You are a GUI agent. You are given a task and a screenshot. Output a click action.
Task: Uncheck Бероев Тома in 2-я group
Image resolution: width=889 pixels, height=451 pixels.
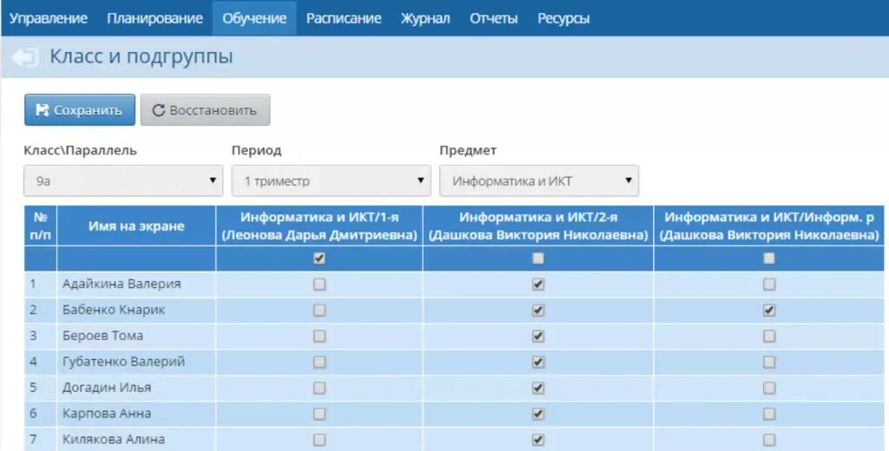[538, 336]
